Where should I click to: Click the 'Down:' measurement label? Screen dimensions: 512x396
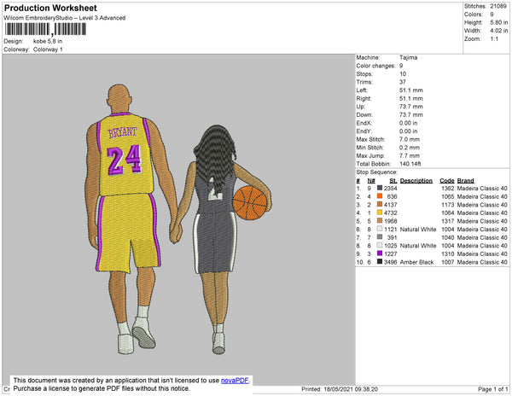[364, 115]
